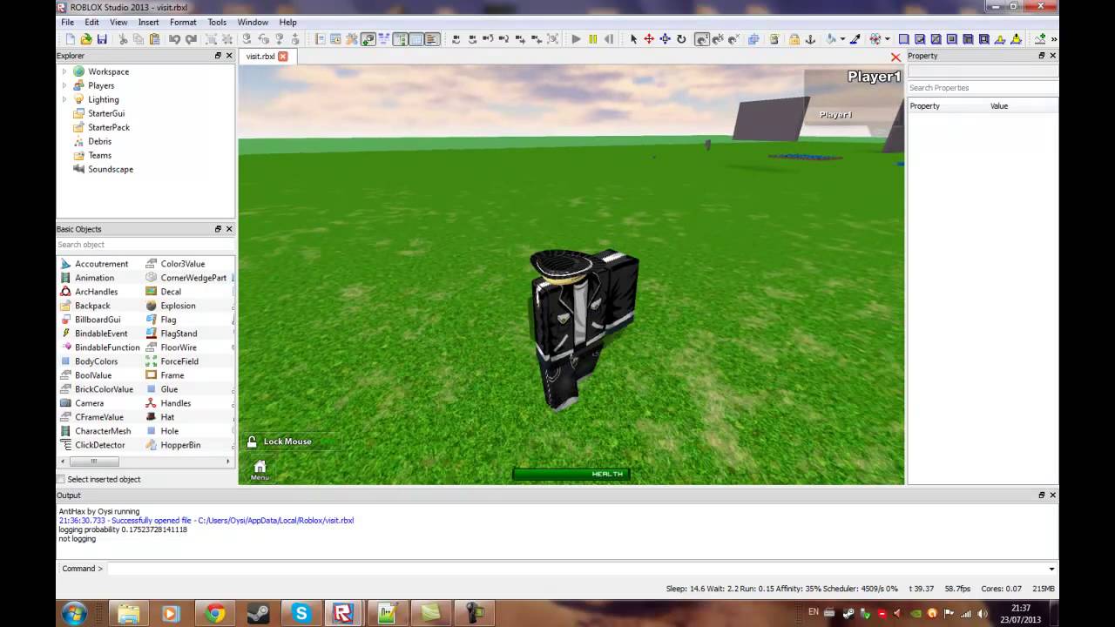Click the Lock padlock tool icon
Viewport: 1115px width, 627px height.
(794, 39)
